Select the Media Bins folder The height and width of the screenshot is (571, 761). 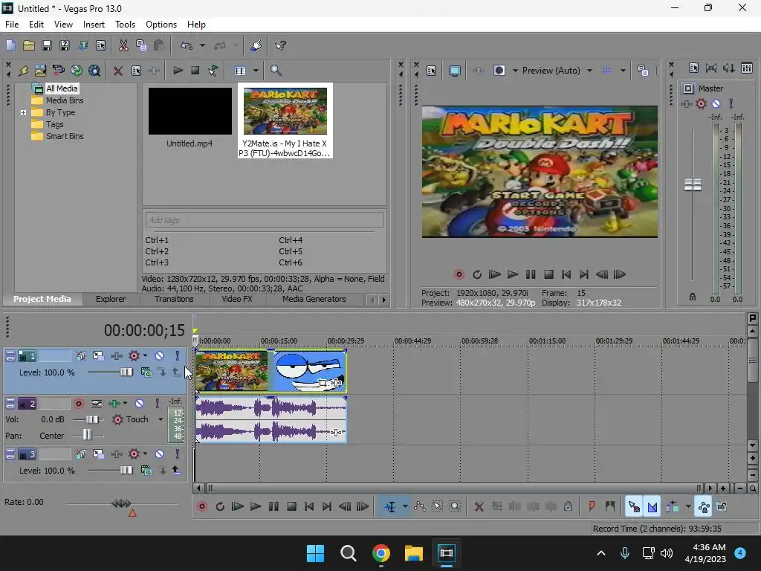[x=58, y=100]
